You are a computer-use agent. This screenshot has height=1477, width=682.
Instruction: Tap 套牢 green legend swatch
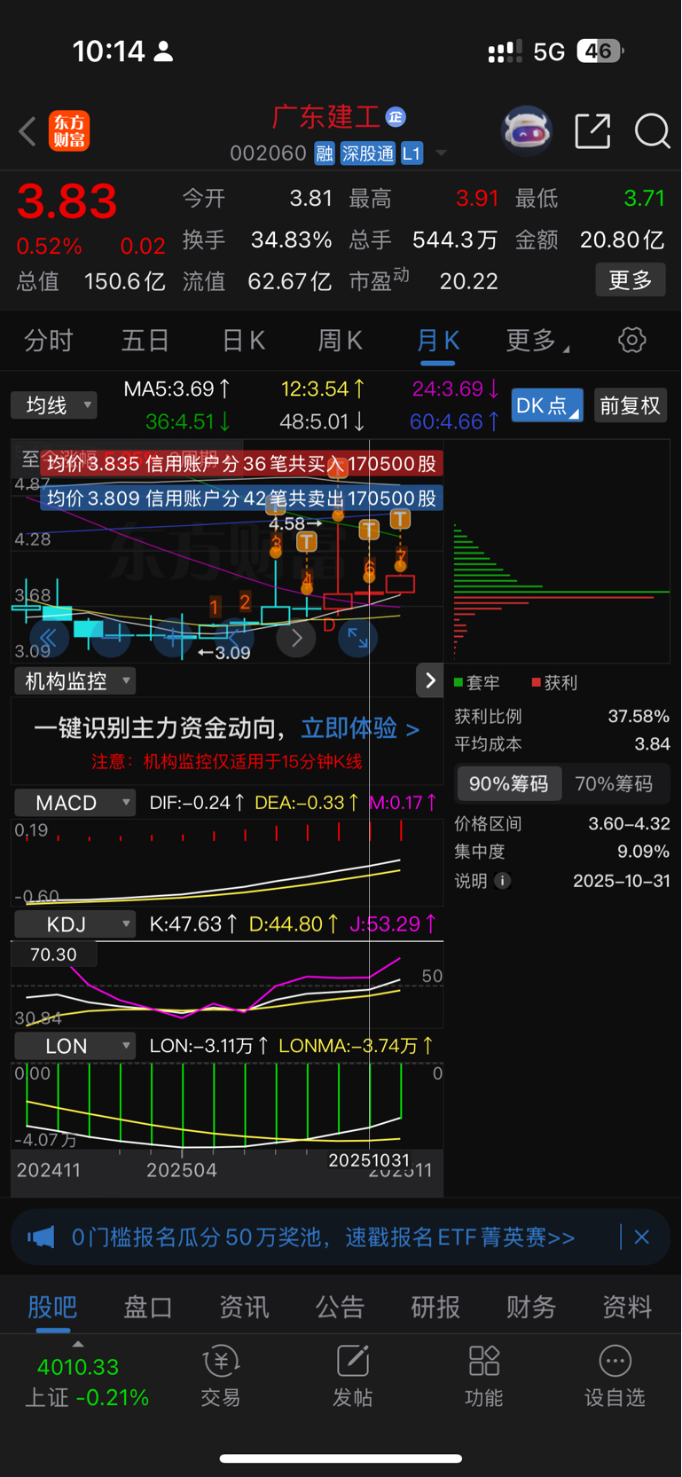click(459, 682)
